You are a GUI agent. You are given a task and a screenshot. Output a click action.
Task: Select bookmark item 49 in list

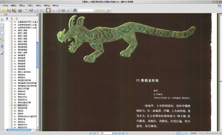(x=25, y=83)
